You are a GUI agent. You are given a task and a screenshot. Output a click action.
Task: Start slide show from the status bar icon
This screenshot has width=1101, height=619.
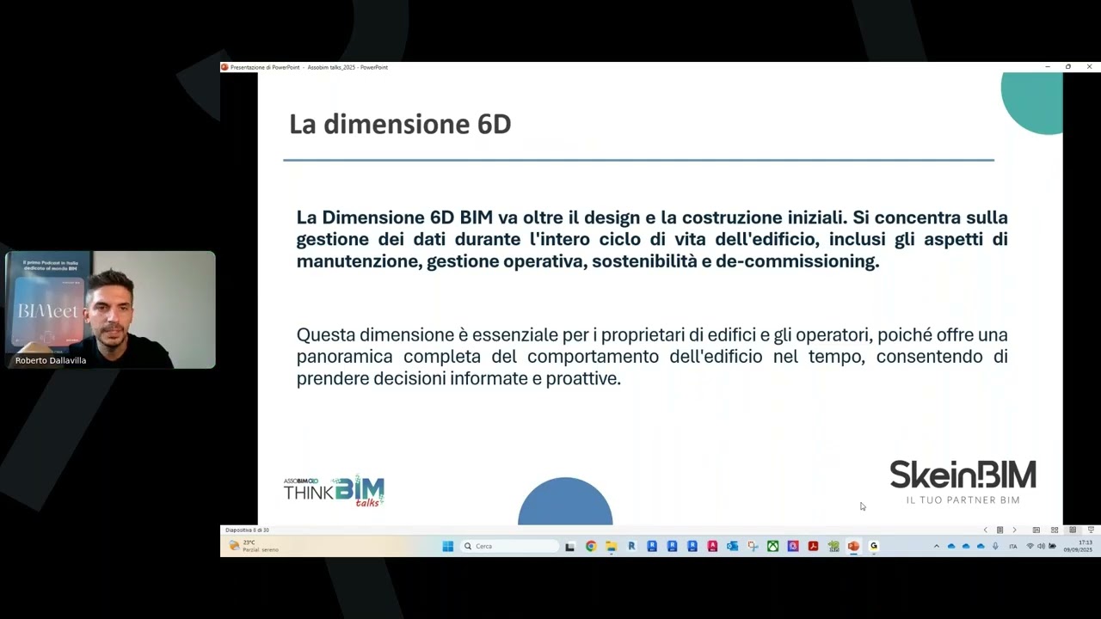click(1091, 530)
